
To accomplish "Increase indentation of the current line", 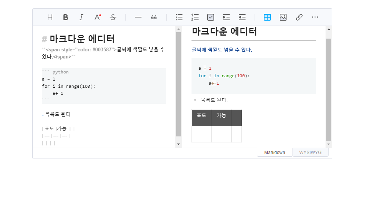I will tap(226, 17).
